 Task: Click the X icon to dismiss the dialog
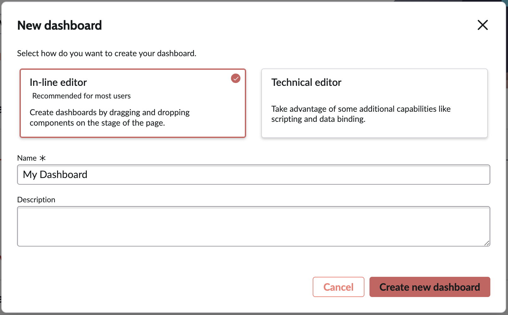[482, 25]
